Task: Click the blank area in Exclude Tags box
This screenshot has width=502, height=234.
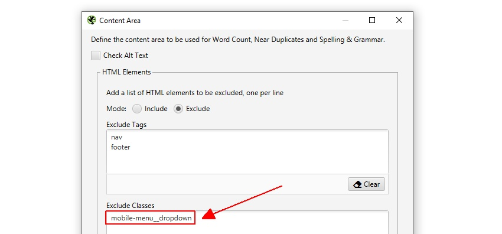Action: coord(247,162)
